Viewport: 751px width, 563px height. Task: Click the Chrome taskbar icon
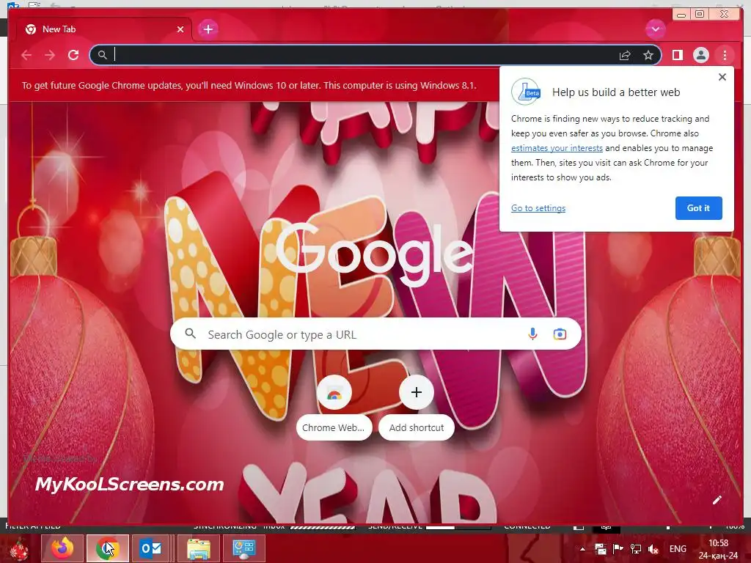pos(107,548)
